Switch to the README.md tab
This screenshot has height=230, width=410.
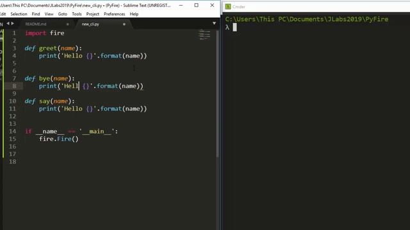point(36,24)
